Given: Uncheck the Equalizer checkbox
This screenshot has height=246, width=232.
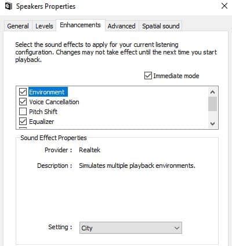Looking at the screenshot, I should [x=23, y=122].
